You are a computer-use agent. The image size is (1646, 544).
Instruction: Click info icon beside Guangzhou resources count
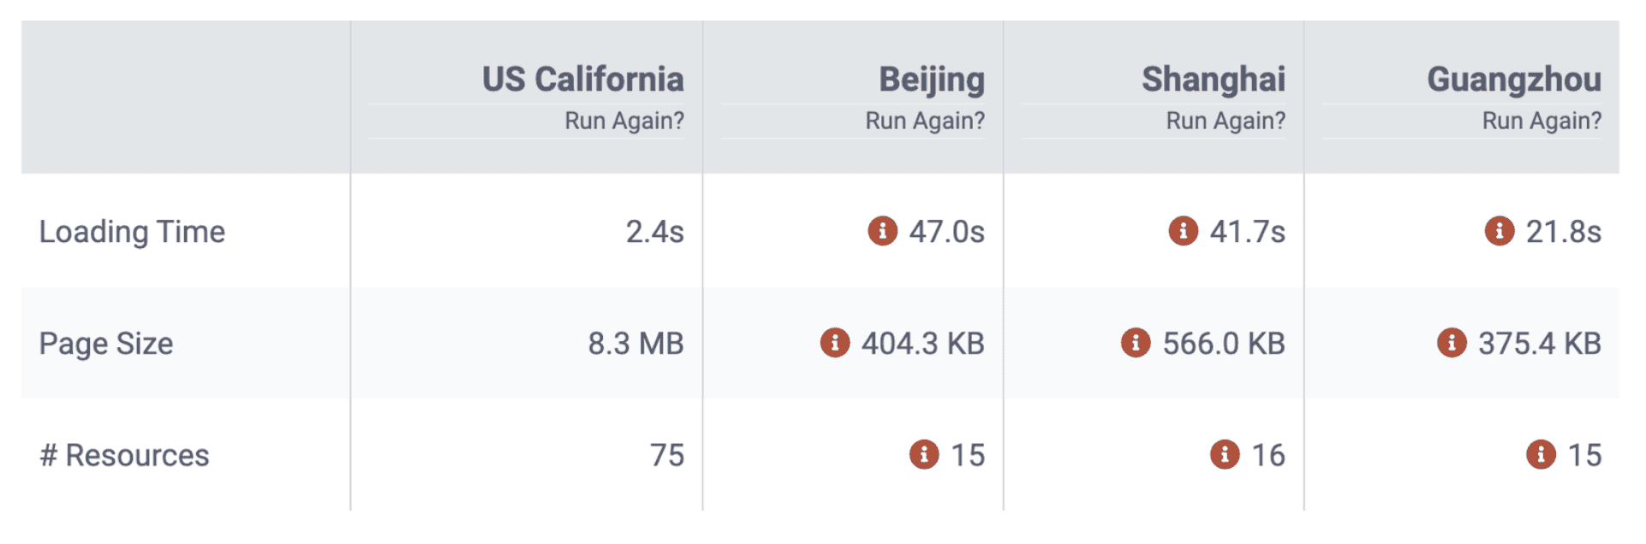[x=1541, y=454]
